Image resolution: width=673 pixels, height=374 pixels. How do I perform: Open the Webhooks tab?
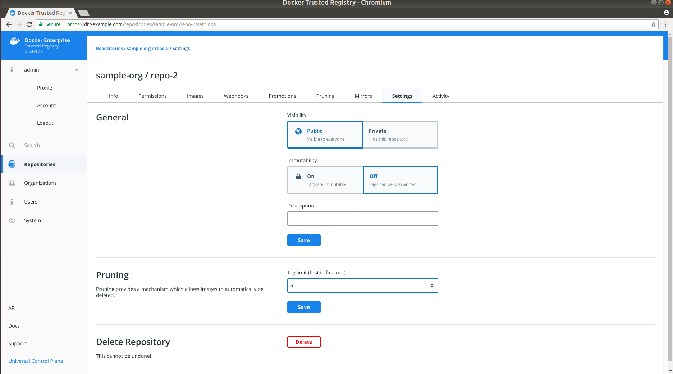point(236,96)
